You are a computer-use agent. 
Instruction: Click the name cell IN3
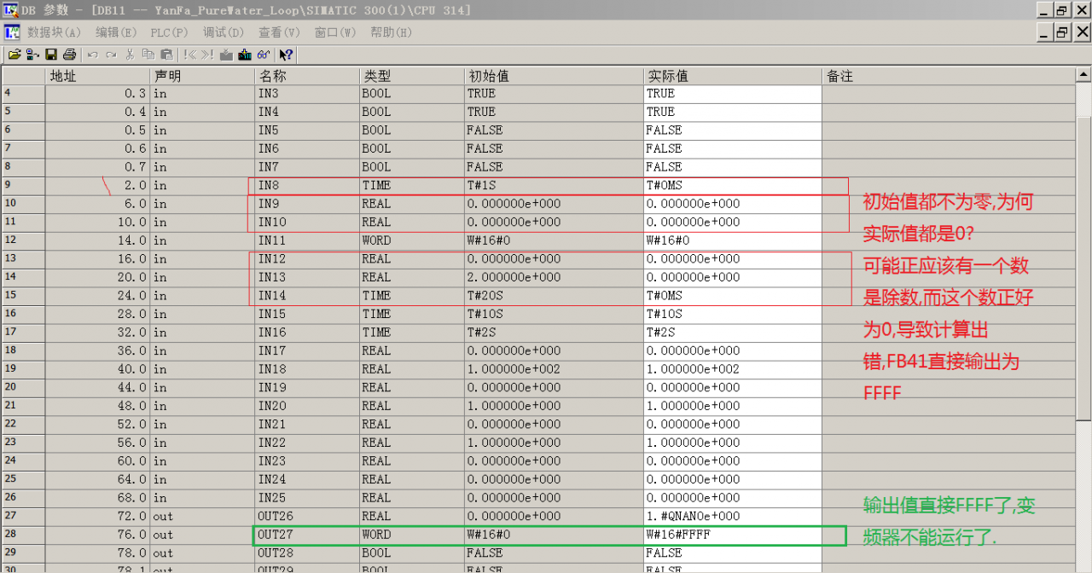click(307, 93)
